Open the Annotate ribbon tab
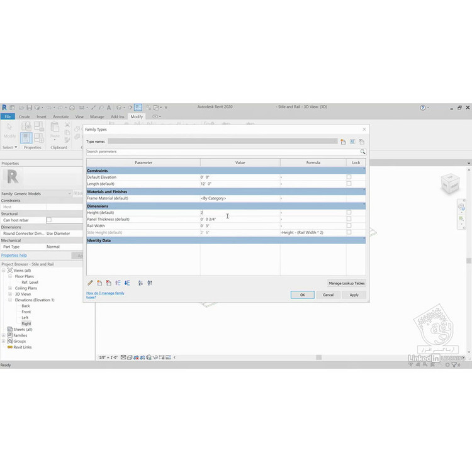 pos(61,116)
